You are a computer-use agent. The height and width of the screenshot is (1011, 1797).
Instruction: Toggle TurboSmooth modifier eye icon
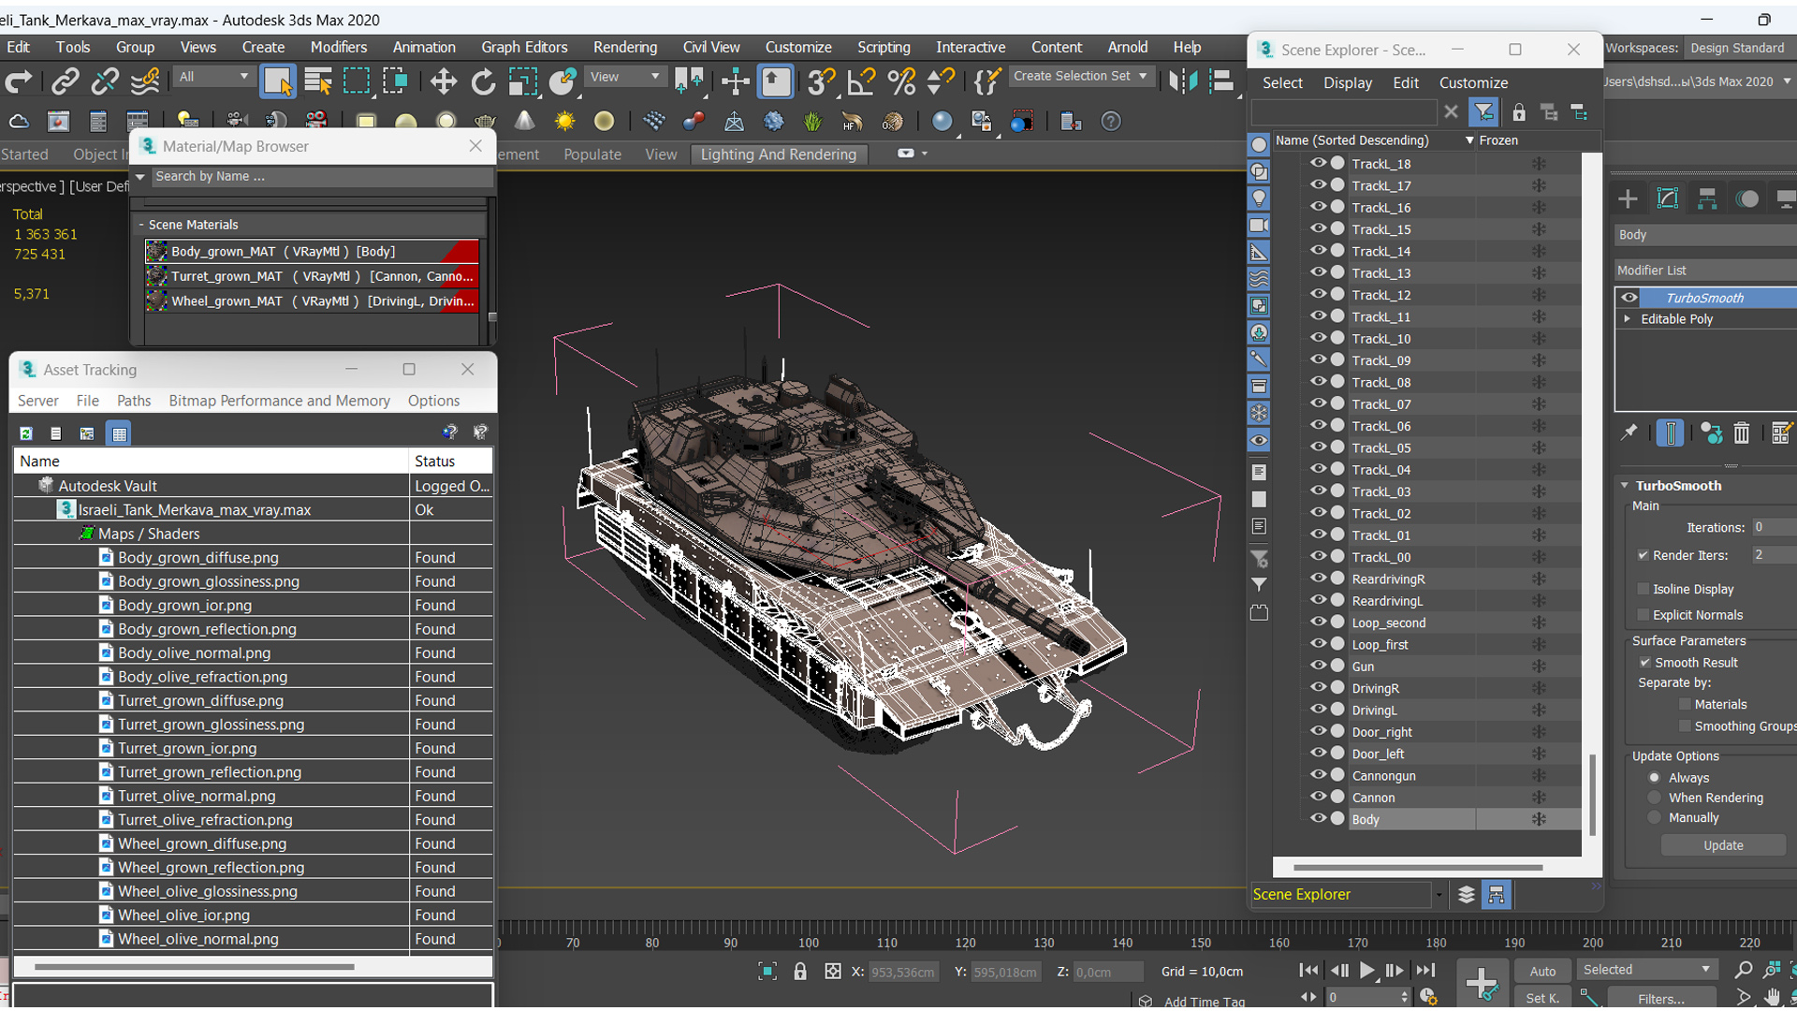[x=1629, y=298]
